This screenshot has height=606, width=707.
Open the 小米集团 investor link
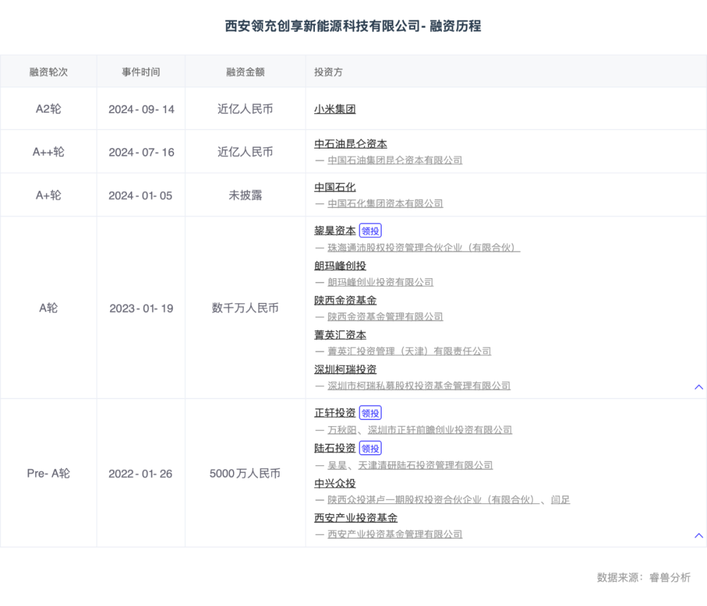(335, 109)
